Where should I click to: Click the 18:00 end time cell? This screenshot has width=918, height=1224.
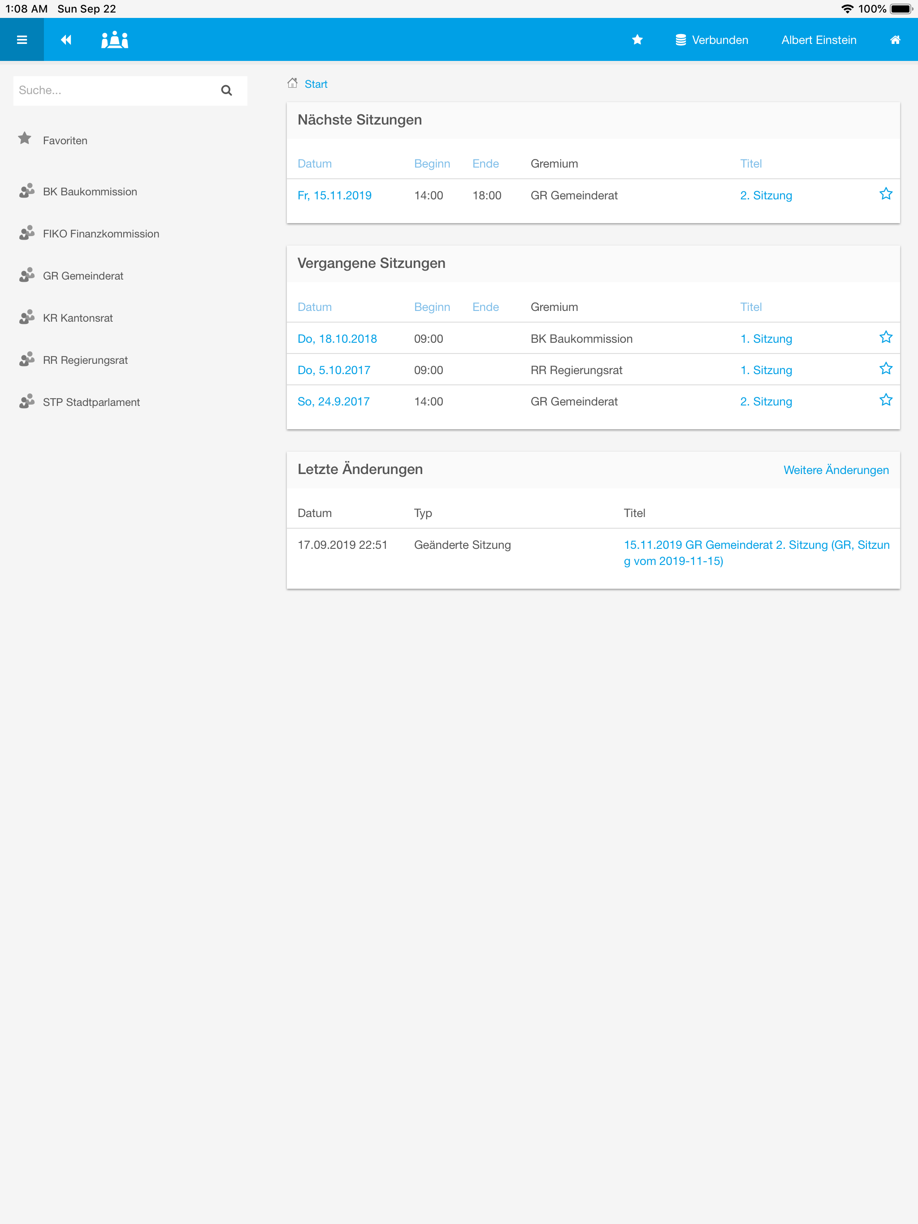click(x=487, y=195)
